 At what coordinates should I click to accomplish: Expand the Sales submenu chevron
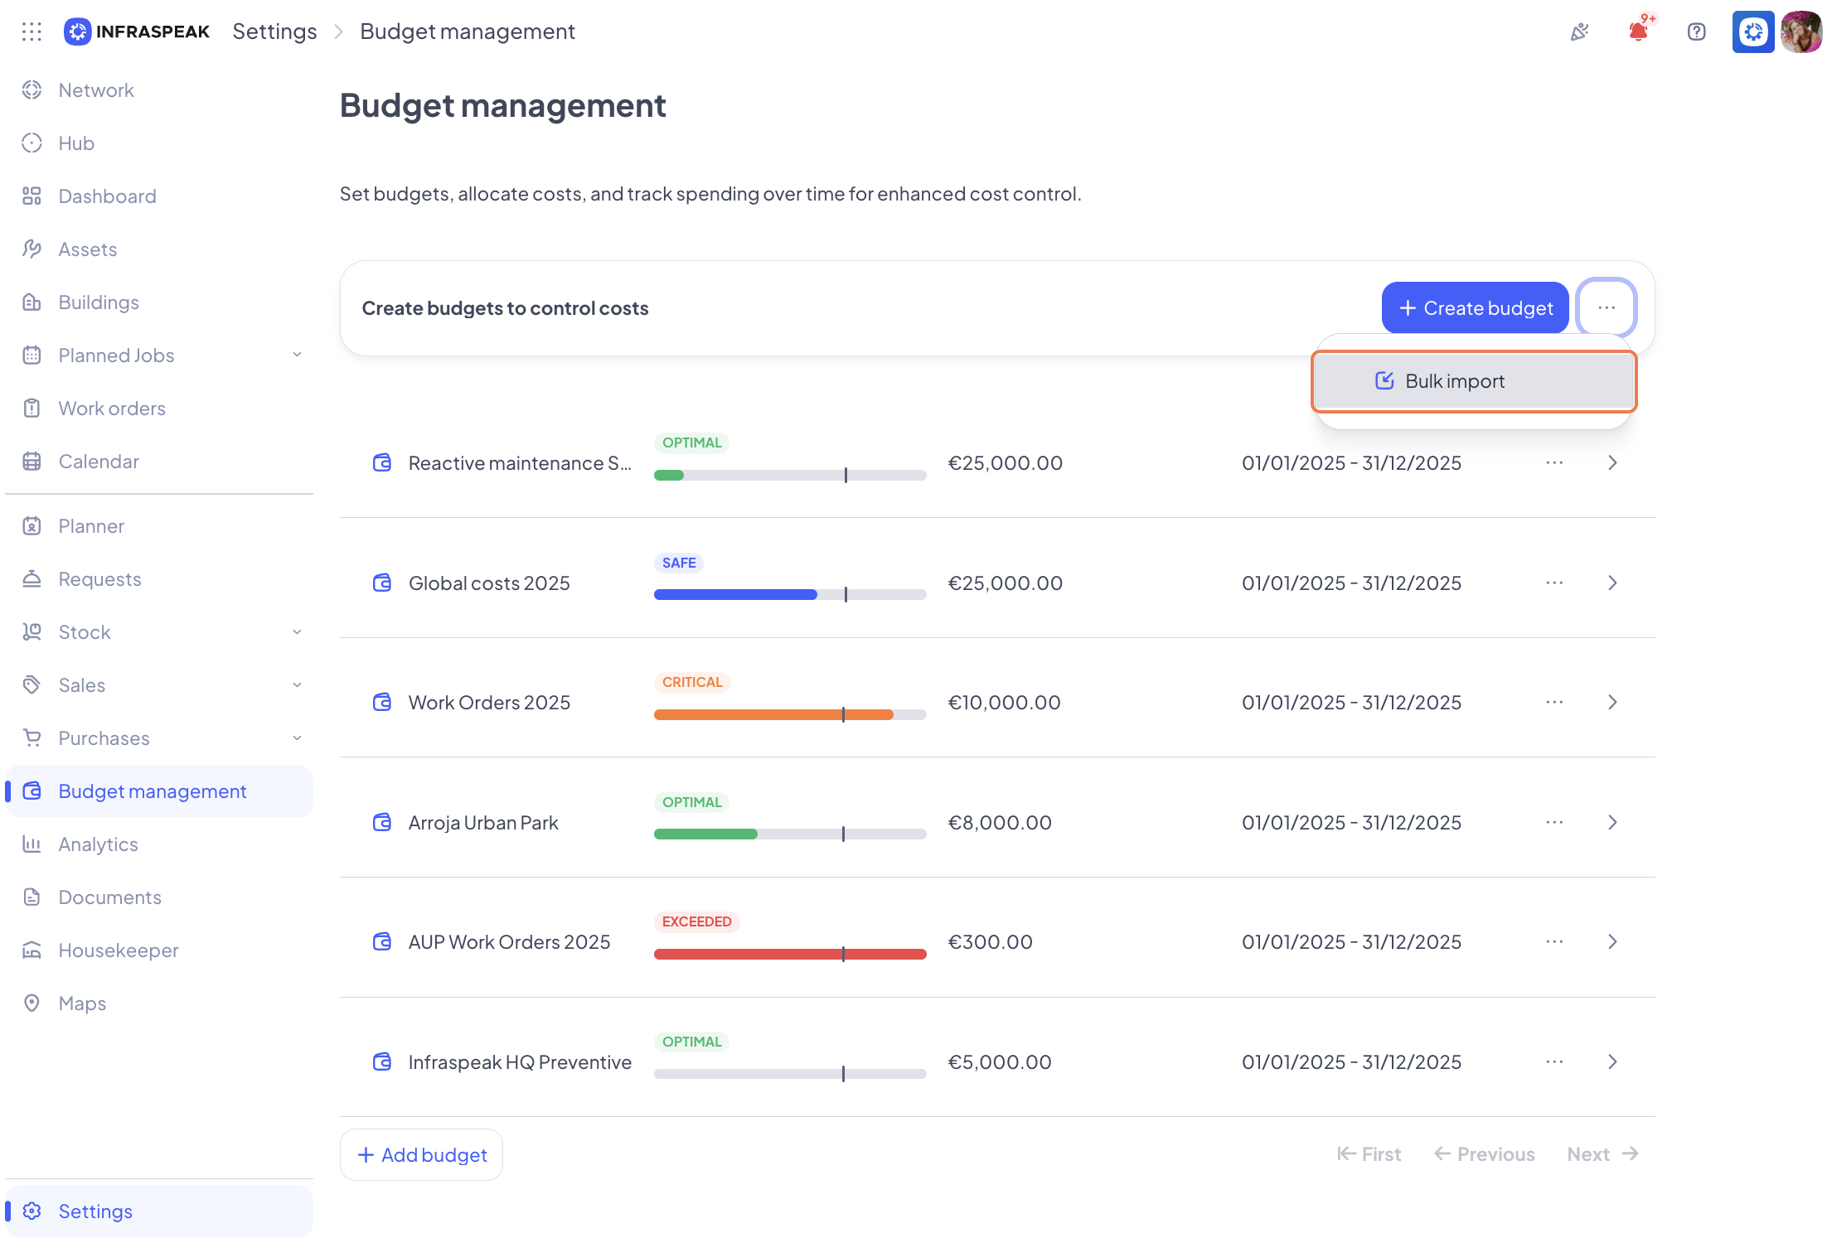pyautogui.click(x=297, y=685)
